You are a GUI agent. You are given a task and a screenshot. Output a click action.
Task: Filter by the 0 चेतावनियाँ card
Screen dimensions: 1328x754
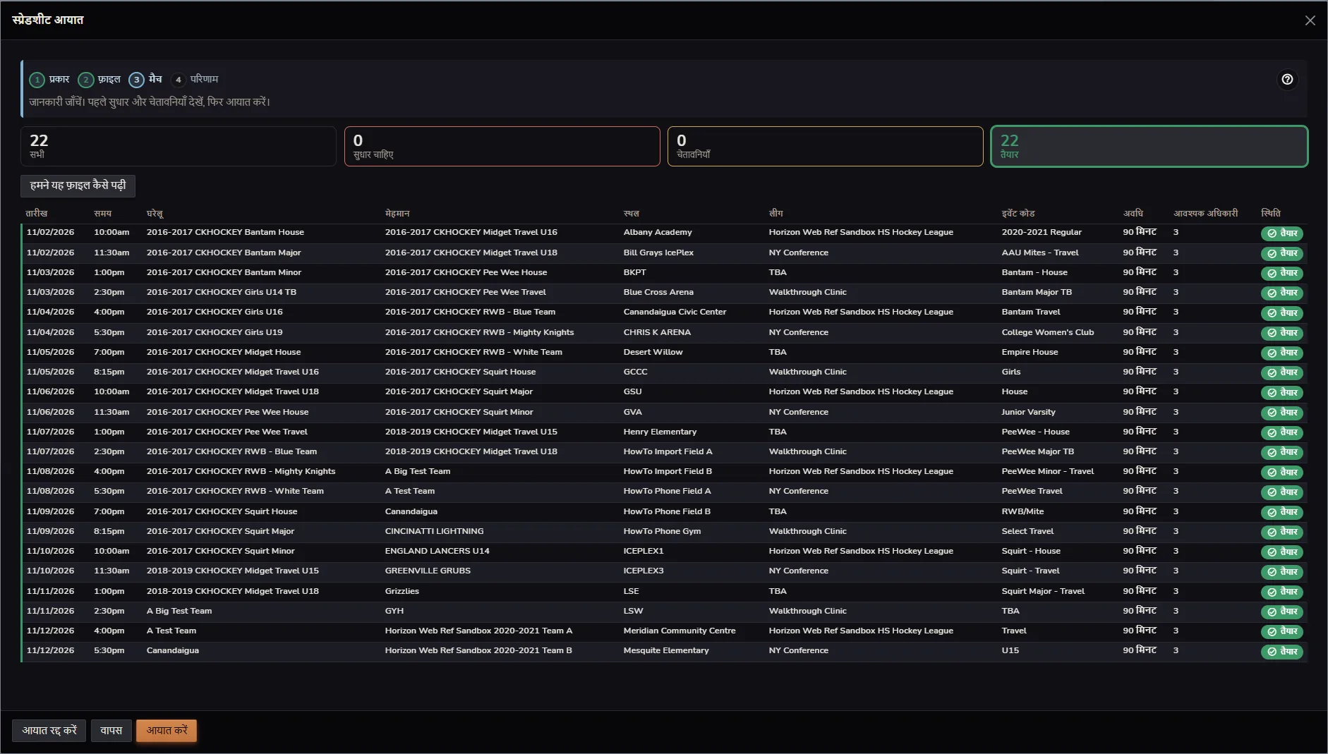click(825, 147)
